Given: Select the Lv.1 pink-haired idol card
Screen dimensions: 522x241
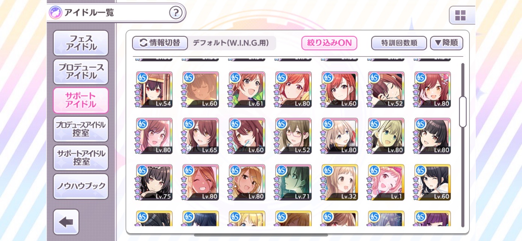Looking at the screenshot, I should (386, 182).
